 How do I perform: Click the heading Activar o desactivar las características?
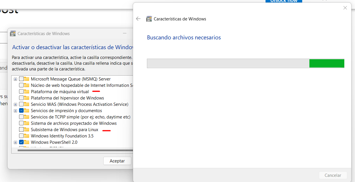[x=72, y=47]
